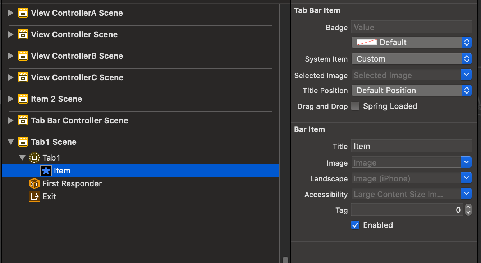
Task: Uncheck the Enabled checkbox
Action: click(355, 225)
